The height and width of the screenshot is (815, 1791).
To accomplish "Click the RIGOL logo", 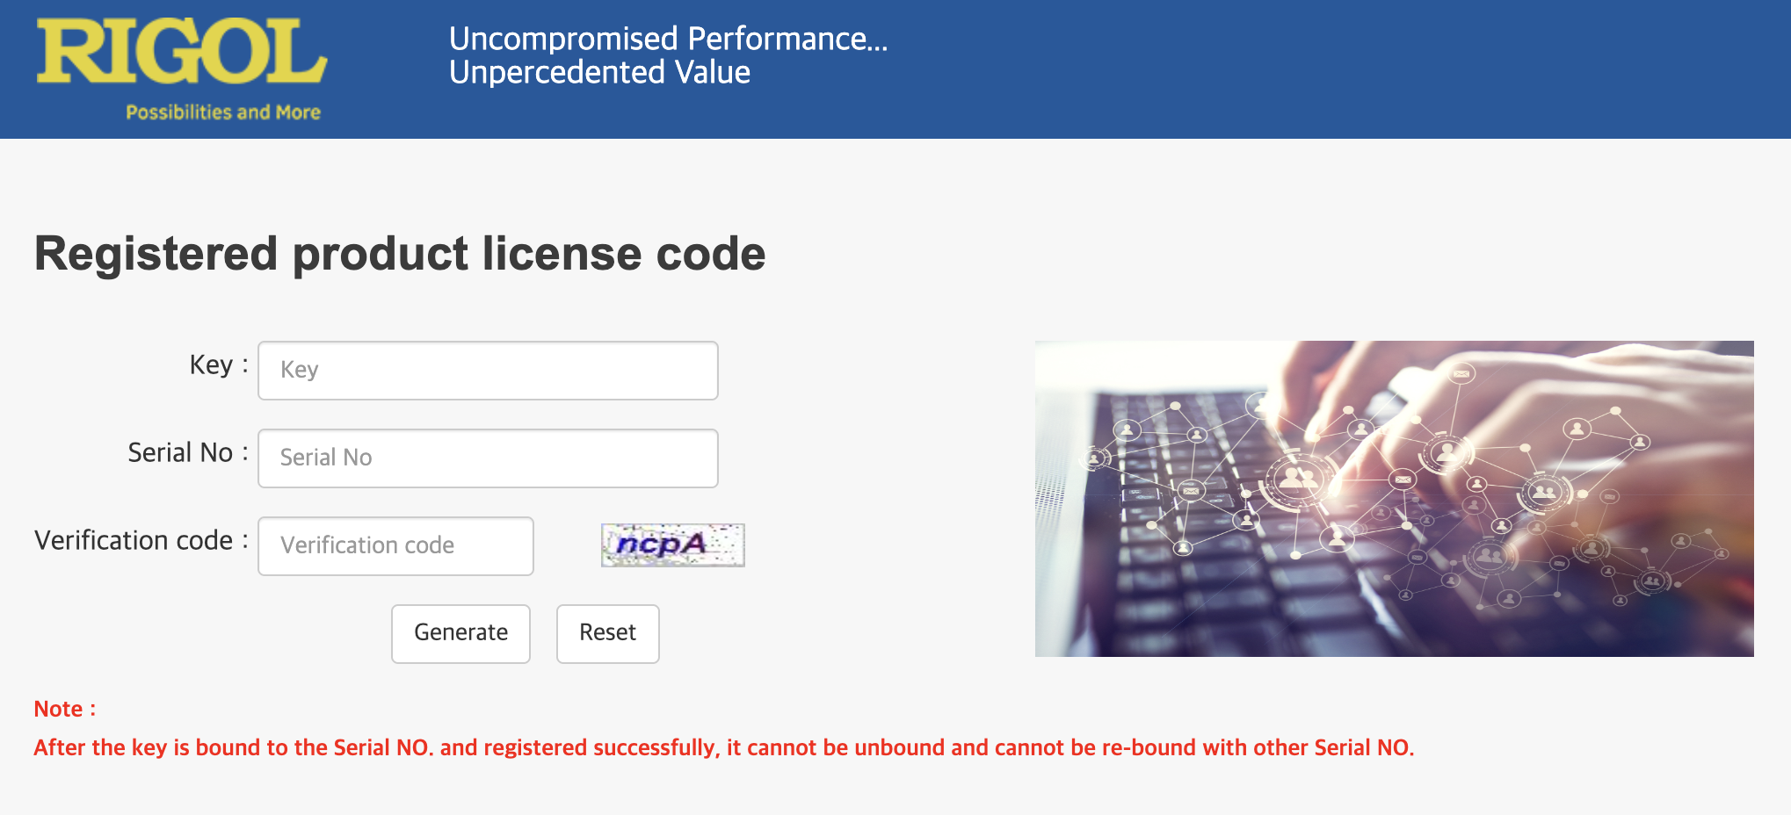I will coord(181,53).
